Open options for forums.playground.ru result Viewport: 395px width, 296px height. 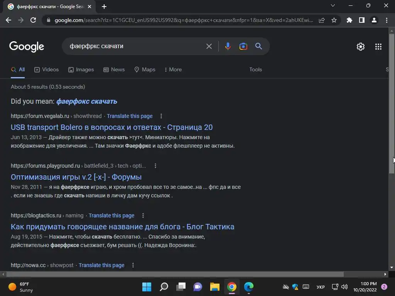[155, 166]
